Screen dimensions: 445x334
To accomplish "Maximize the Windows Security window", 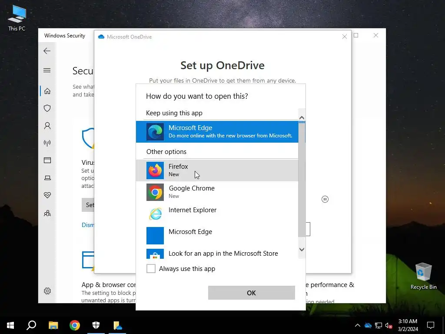I will tap(356, 35).
